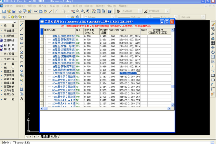Viewport: 216px width, 144px height.
Task: Select the Move tool in Modify toolbar
Action: 213,48
